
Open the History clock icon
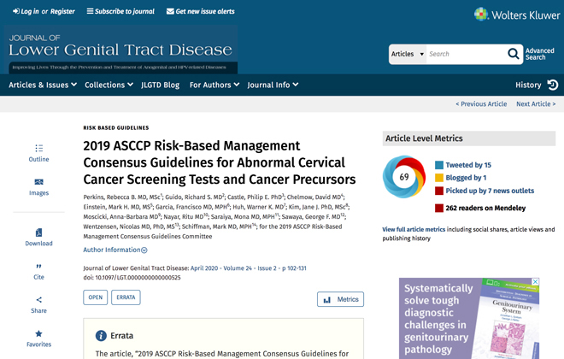[553, 85]
